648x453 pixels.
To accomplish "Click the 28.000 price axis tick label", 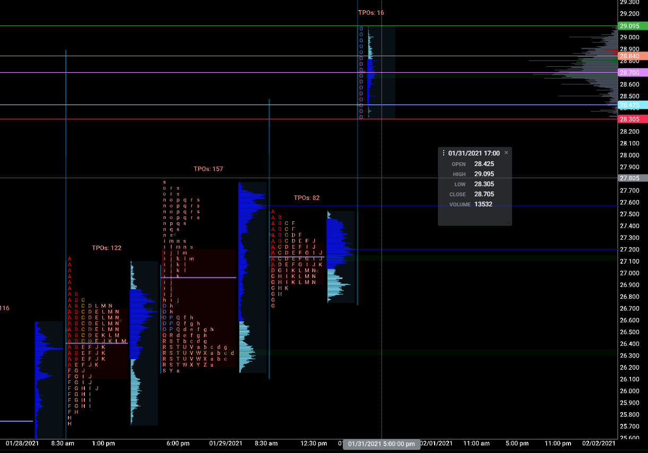I will click(x=629, y=155).
